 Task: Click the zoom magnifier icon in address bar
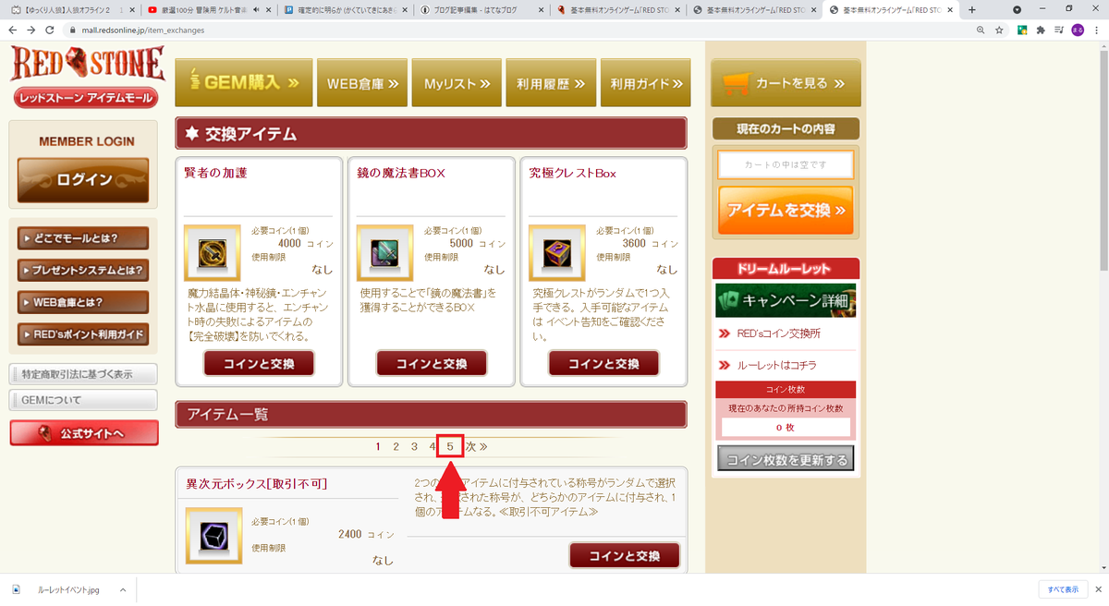pyautogui.click(x=979, y=30)
